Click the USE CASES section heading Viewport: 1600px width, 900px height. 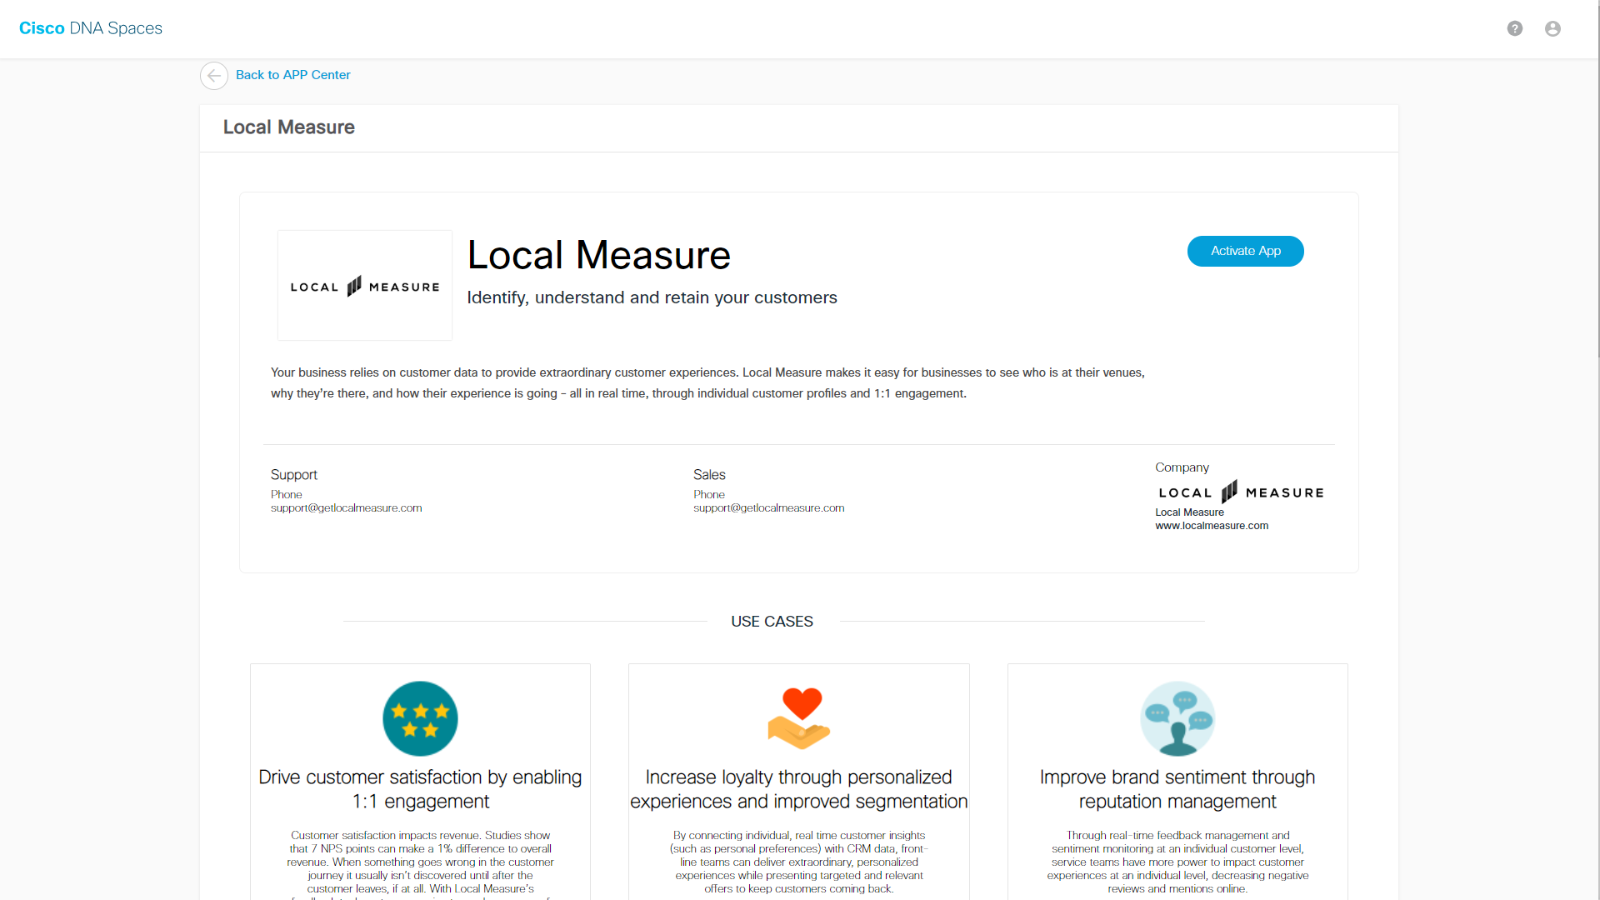pyautogui.click(x=772, y=622)
